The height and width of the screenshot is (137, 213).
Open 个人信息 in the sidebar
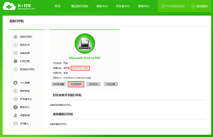point(25,83)
